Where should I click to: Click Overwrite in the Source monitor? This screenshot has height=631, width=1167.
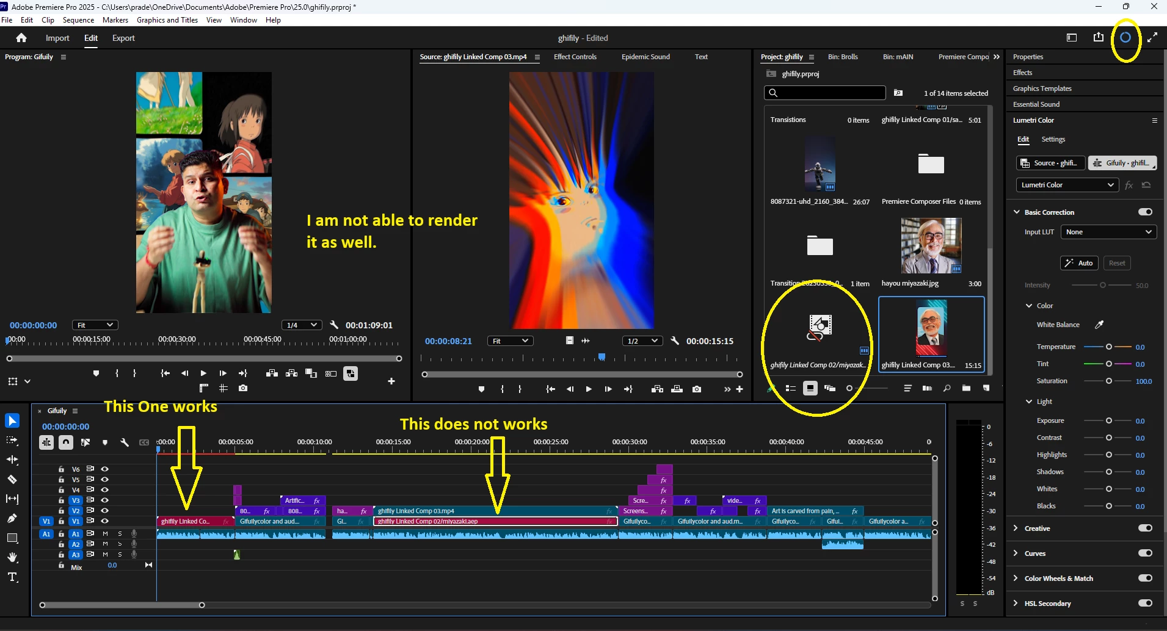click(x=677, y=389)
